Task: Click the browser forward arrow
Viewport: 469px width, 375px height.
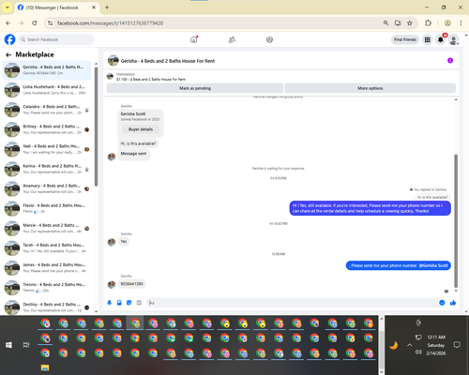Action: [22, 23]
